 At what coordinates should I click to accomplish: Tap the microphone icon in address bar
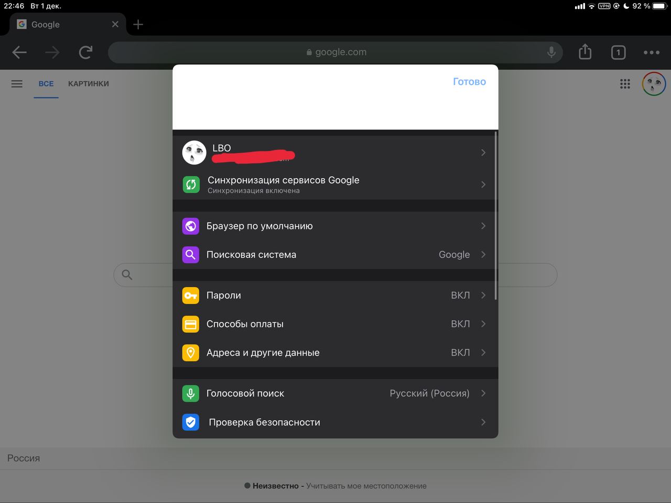click(x=551, y=52)
